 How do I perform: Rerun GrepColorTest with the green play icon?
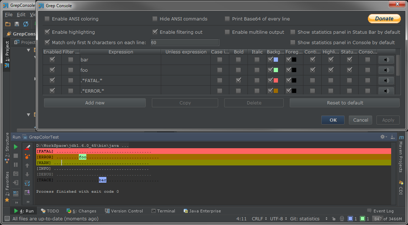point(16,147)
